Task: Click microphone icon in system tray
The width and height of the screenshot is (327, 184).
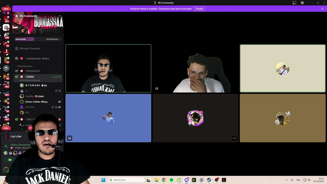Action: pyautogui.click(x=292, y=180)
